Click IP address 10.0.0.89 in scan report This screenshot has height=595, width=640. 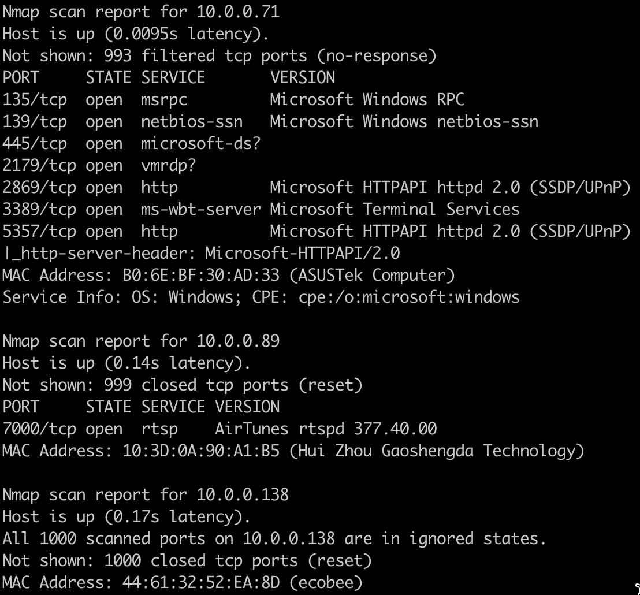coord(238,341)
